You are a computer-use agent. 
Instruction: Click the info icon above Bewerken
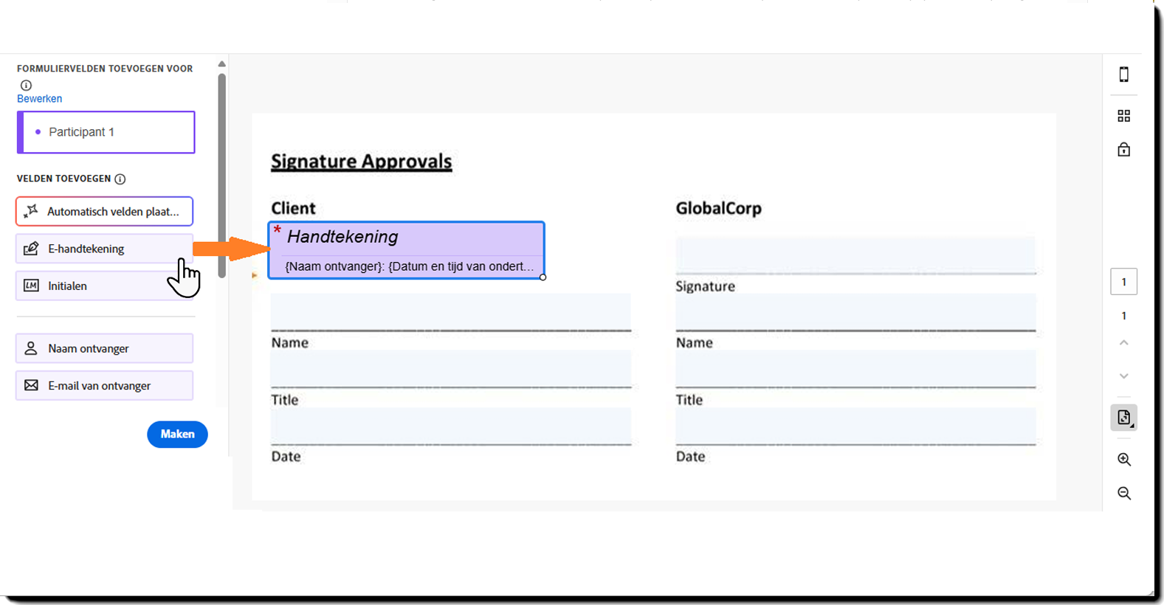[x=26, y=85]
